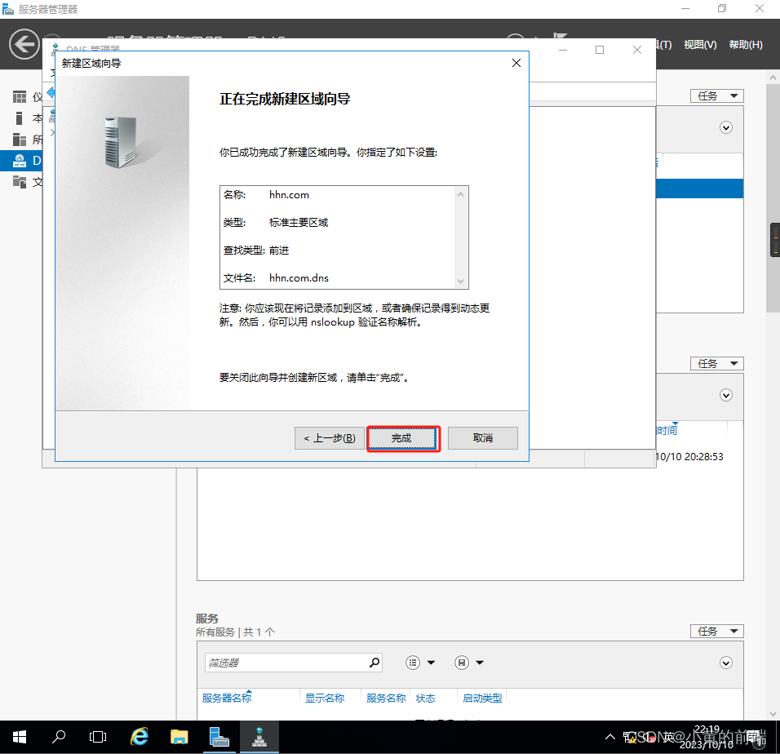The height and width of the screenshot is (754, 780).
Task: Click the search magnifier in filter box
Action: click(374, 663)
